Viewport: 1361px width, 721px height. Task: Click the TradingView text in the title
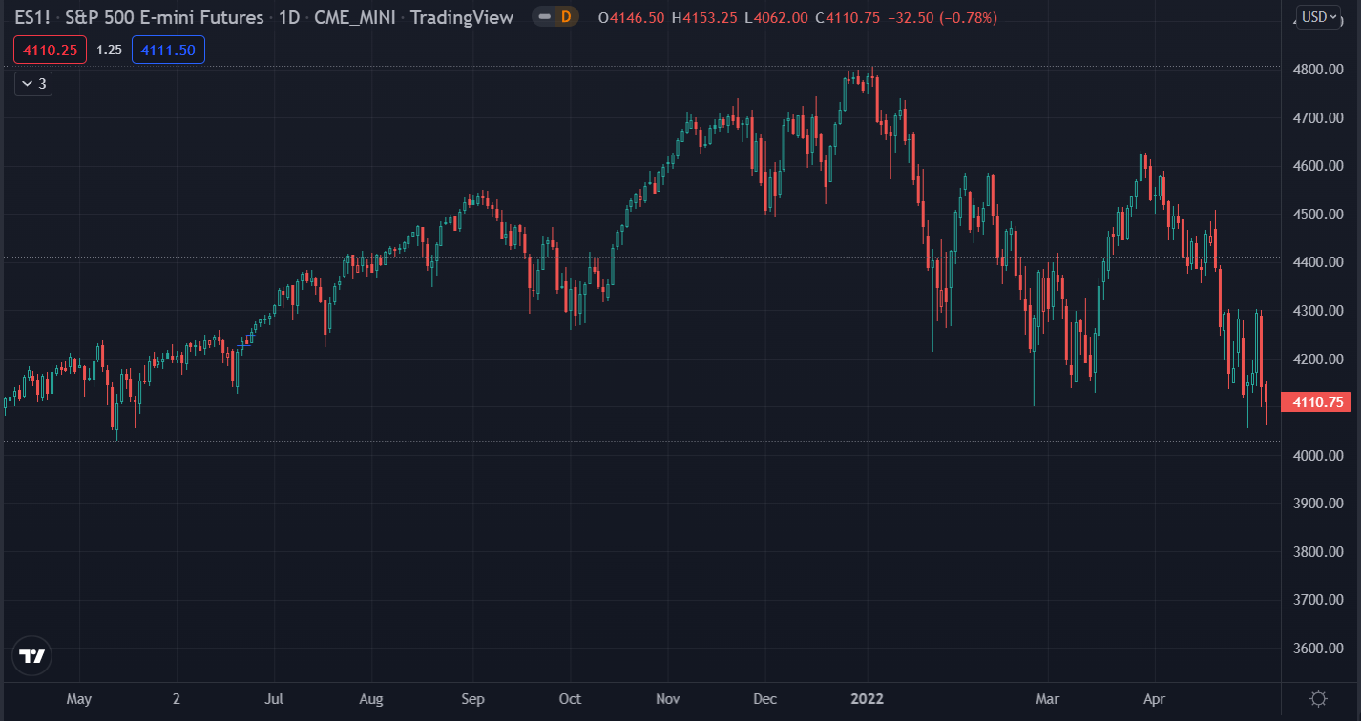pyautogui.click(x=463, y=17)
